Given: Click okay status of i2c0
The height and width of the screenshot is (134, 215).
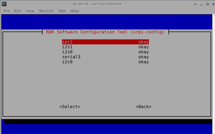Looking at the screenshot, I should coord(143,62).
